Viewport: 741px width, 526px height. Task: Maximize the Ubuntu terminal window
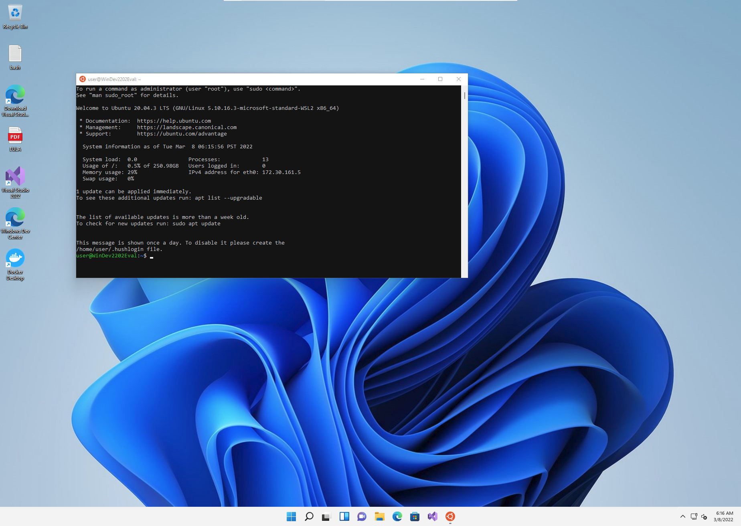440,79
